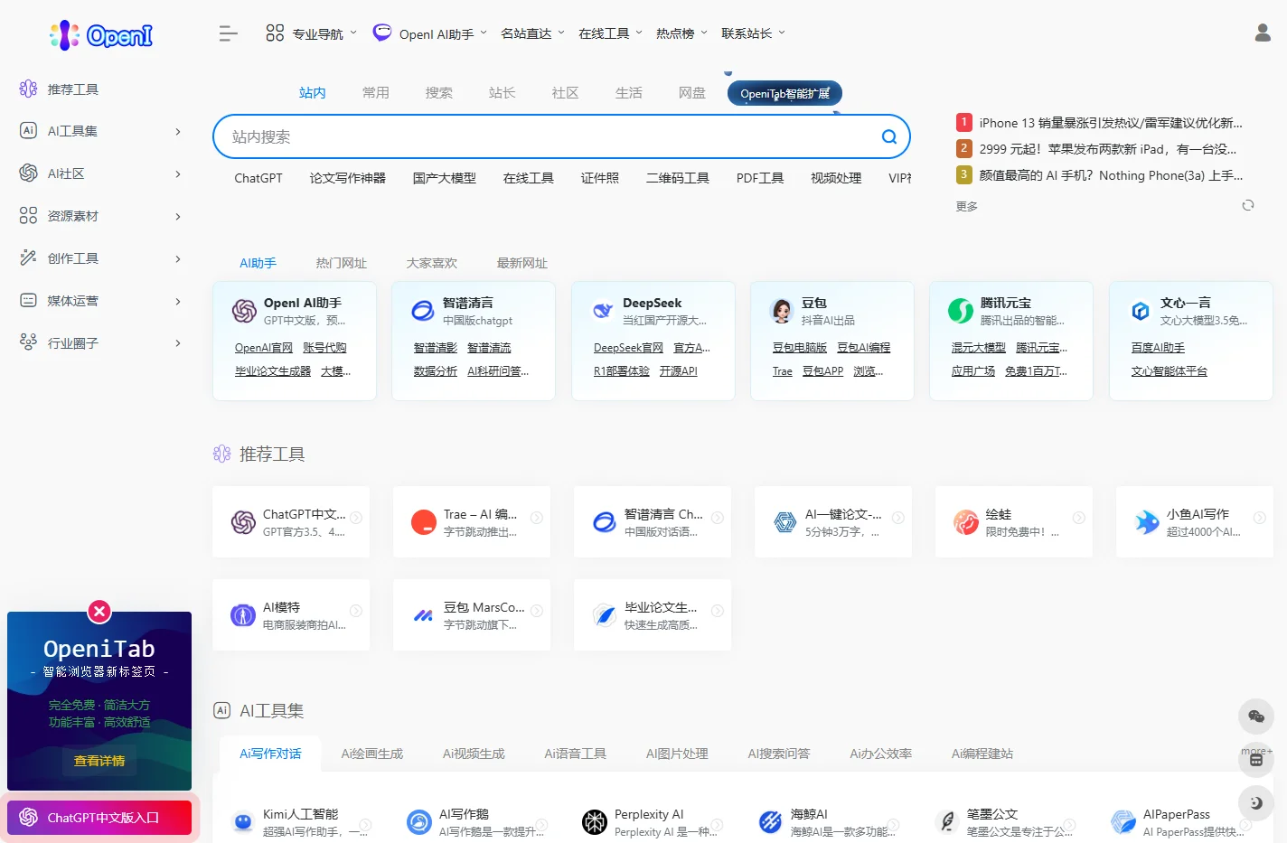Select the 网盘 search tab
This screenshot has width=1287, height=843.
point(691,93)
